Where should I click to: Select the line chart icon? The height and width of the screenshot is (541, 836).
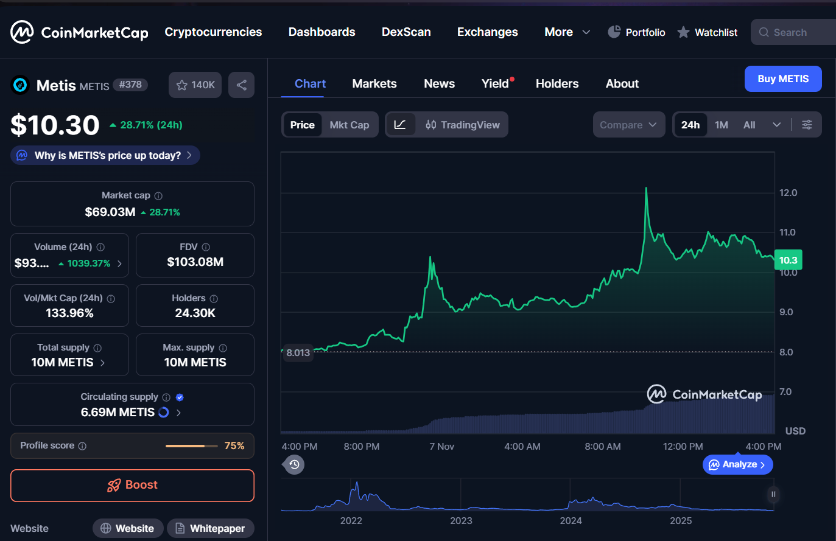400,125
